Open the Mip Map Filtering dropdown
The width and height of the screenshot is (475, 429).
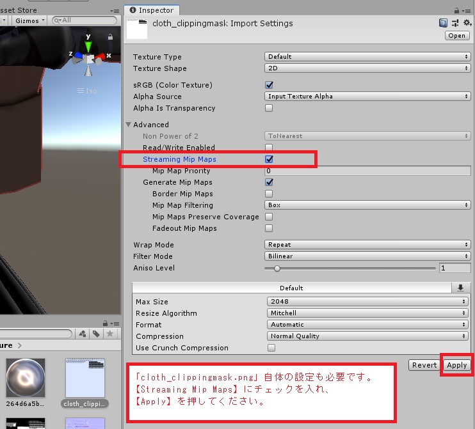367,205
